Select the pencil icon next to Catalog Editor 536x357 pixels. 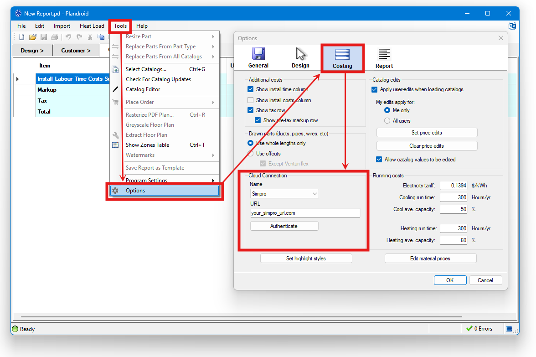(x=115, y=89)
